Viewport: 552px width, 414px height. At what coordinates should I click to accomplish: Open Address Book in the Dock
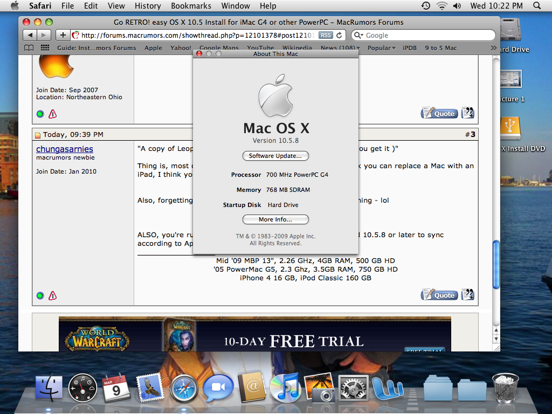click(x=251, y=388)
